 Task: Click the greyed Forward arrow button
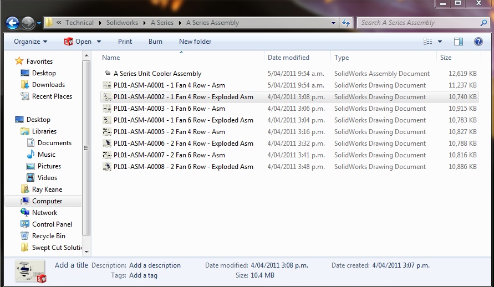click(28, 23)
